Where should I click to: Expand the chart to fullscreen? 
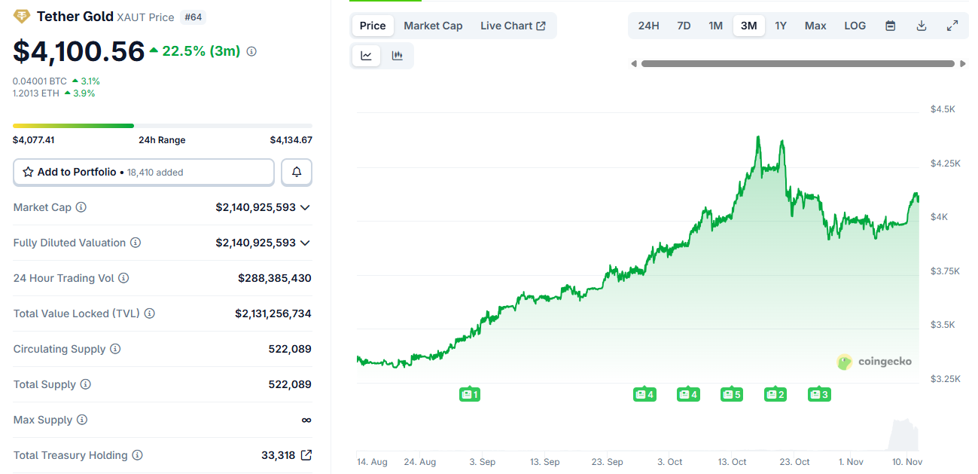point(952,25)
